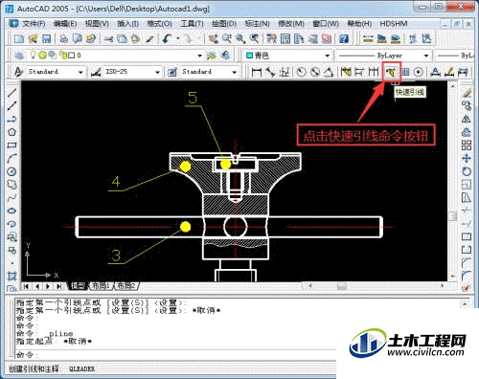Switch to the 布局2 layout tab

[x=126, y=286]
